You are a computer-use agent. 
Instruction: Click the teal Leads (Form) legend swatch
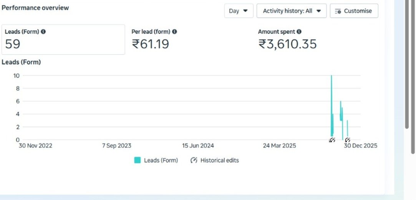click(137, 160)
